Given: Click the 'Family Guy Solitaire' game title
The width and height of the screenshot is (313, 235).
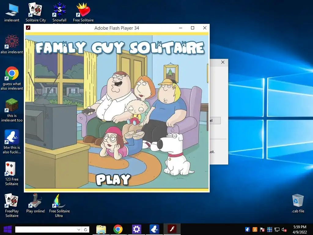Looking at the screenshot, I should click(x=120, y=48).
